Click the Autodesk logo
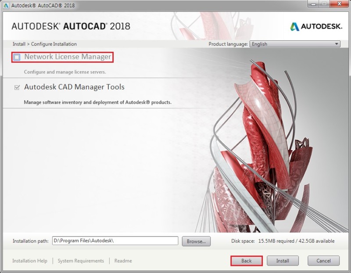 tap(316, 26)
